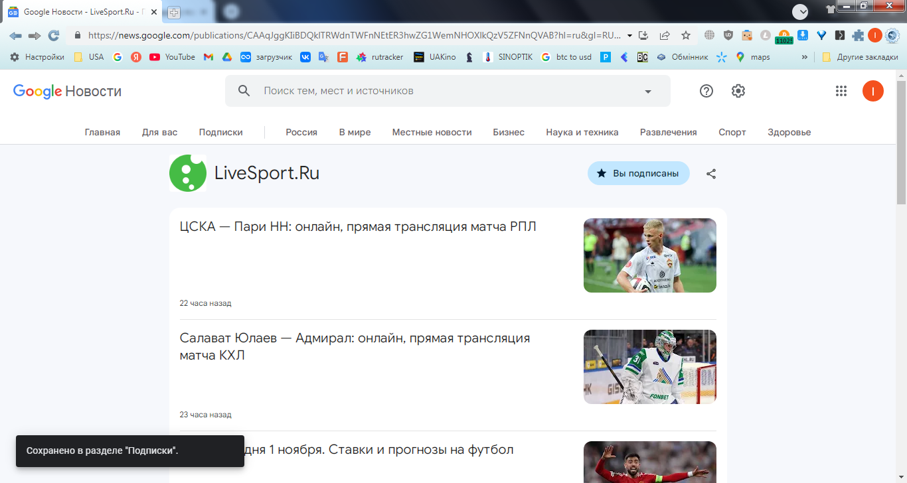Open the Gmail bookmark icon
The height and width of the screenshot is (483, 907).
point(208,57)
